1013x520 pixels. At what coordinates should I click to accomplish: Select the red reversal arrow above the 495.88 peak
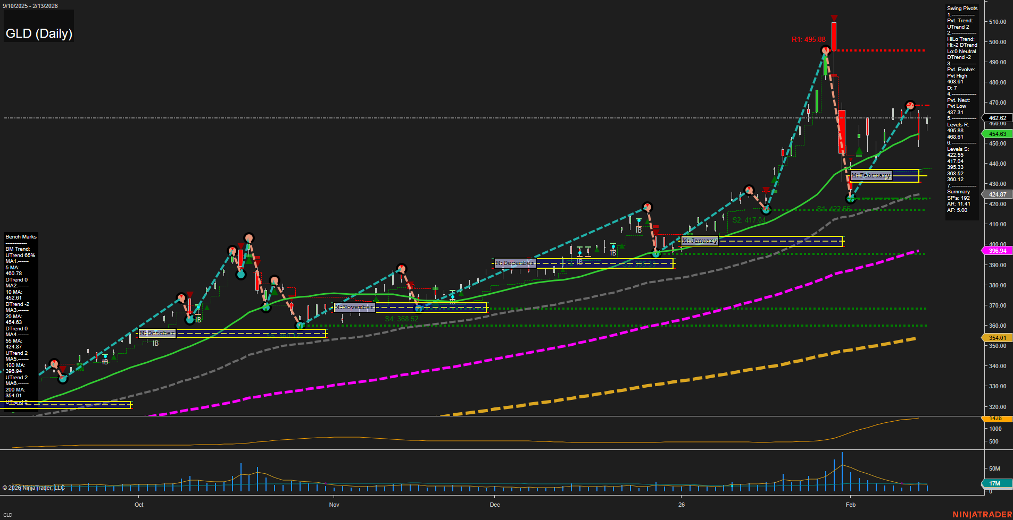tap(833, 18)
